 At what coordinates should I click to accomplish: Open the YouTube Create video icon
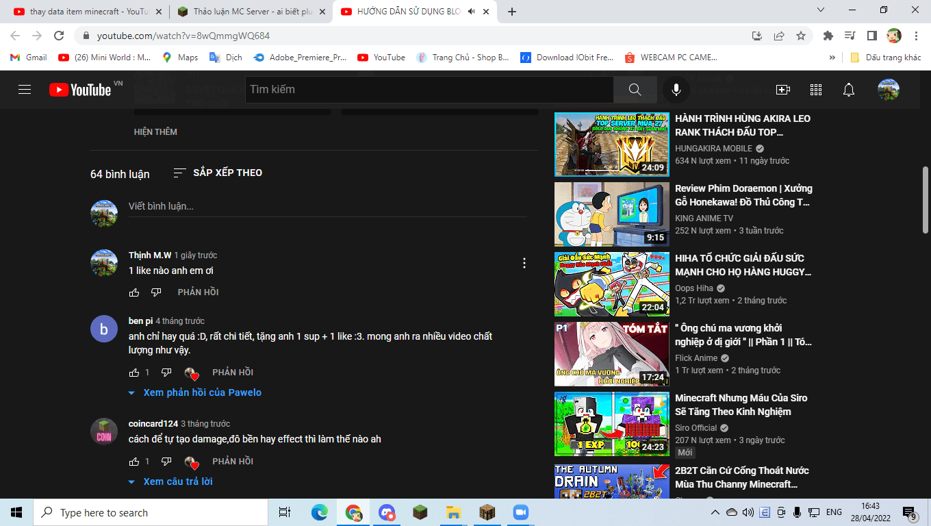coord(782,90)
